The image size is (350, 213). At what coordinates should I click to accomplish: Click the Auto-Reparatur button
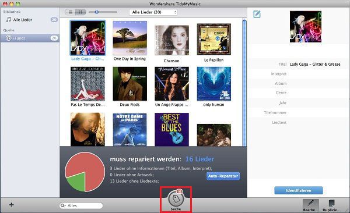pos(223,176)
